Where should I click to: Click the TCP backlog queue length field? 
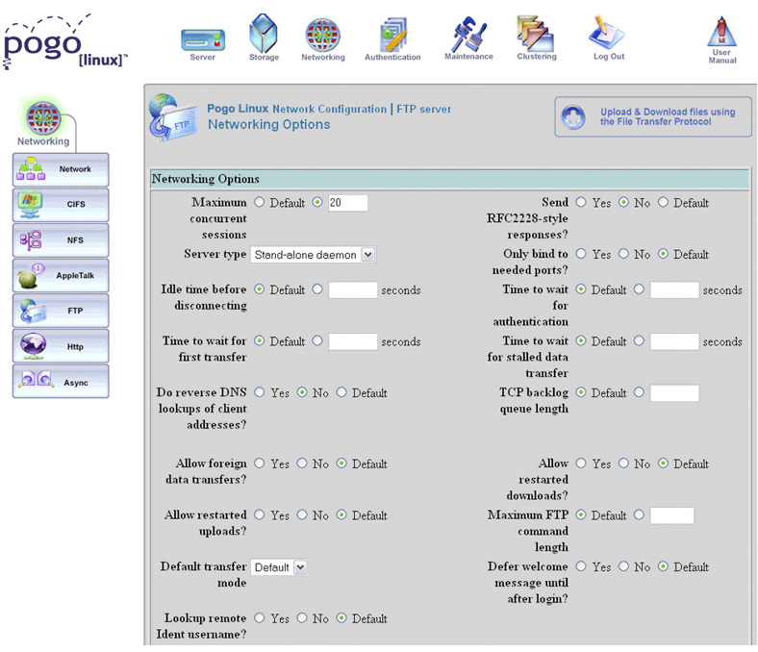[x=674, y=393]
